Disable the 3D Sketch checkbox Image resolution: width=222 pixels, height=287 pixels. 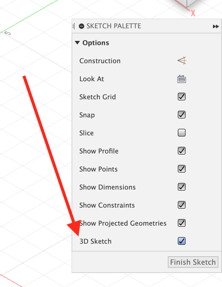pos(182,241)
